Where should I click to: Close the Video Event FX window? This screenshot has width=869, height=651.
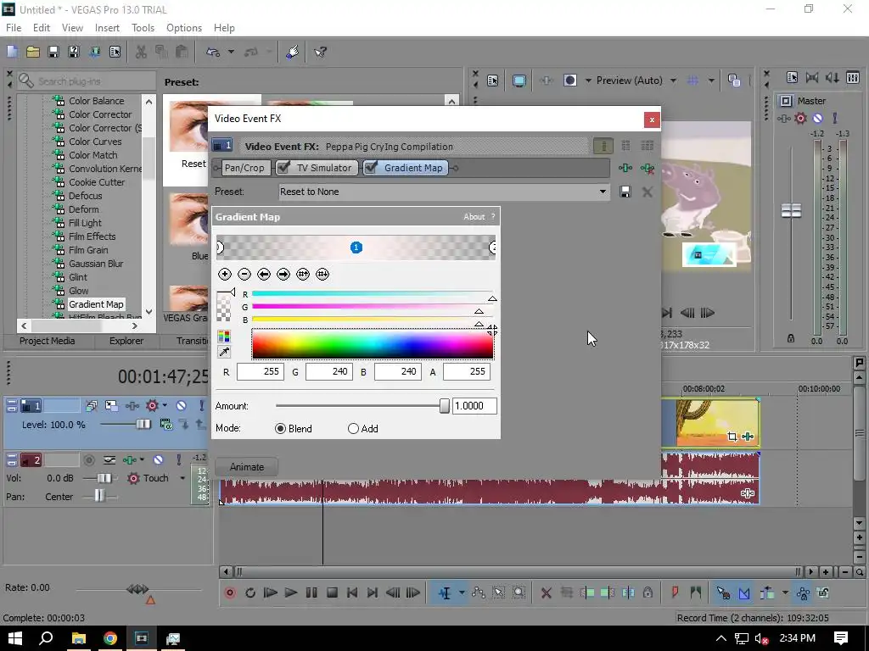tap(652, 120)
